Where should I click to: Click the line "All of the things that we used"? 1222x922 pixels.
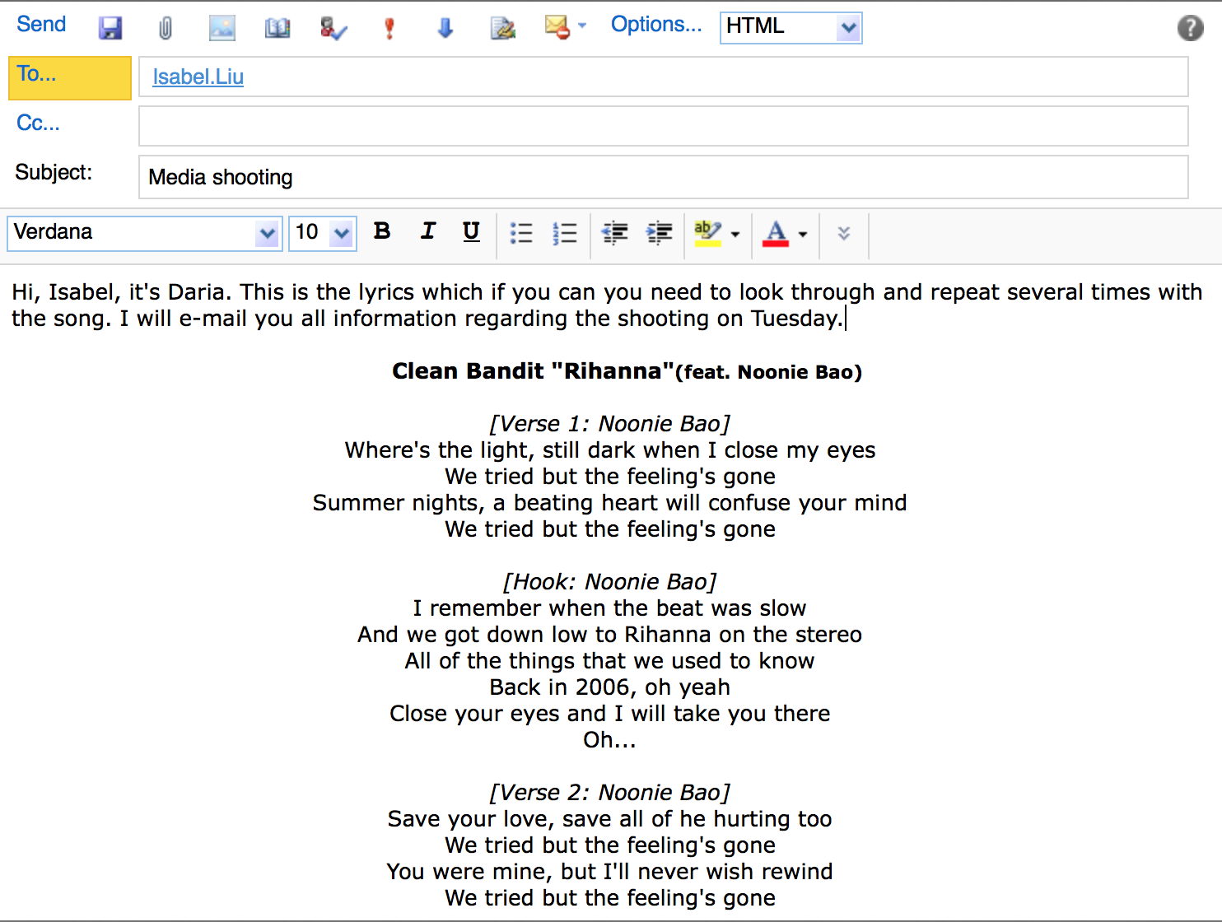tap(610, 661)
